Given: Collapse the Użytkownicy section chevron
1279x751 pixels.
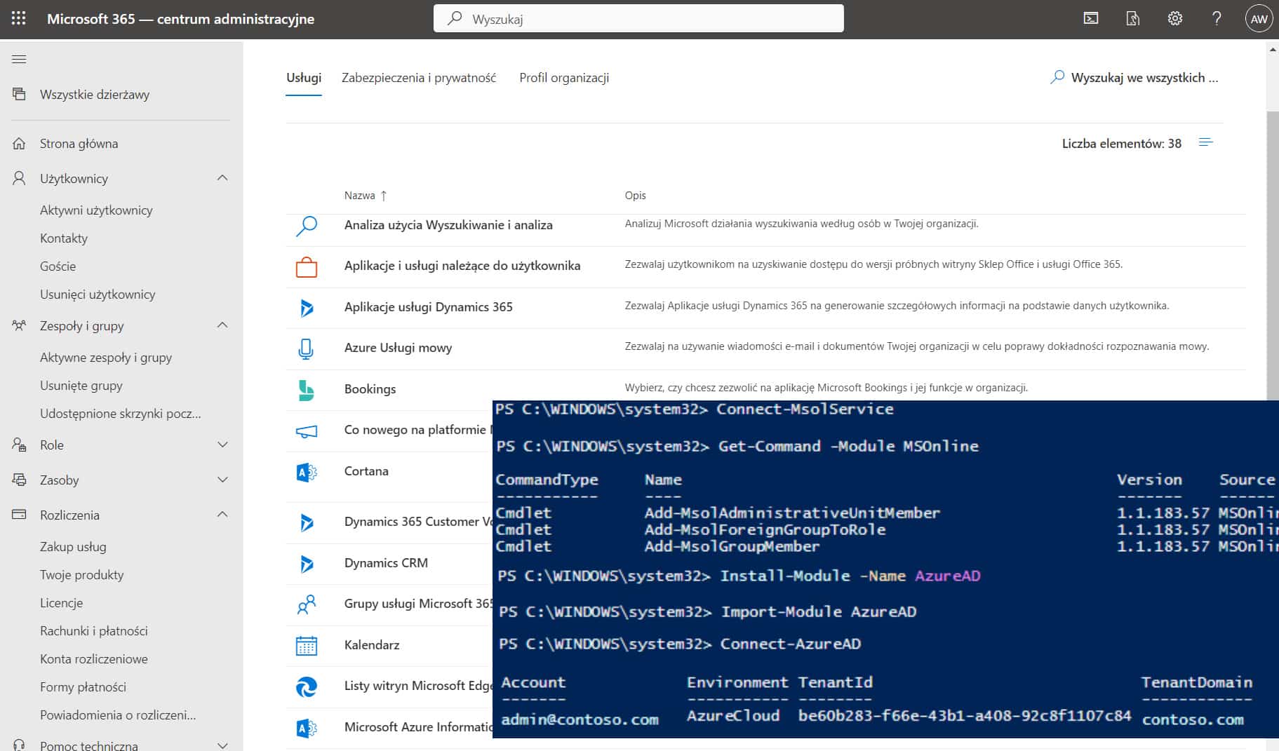Looking at the screenshot, I should pos(222,178).
